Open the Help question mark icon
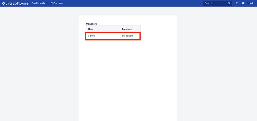The width and height of the screenshot is (257, 121). 243,3
